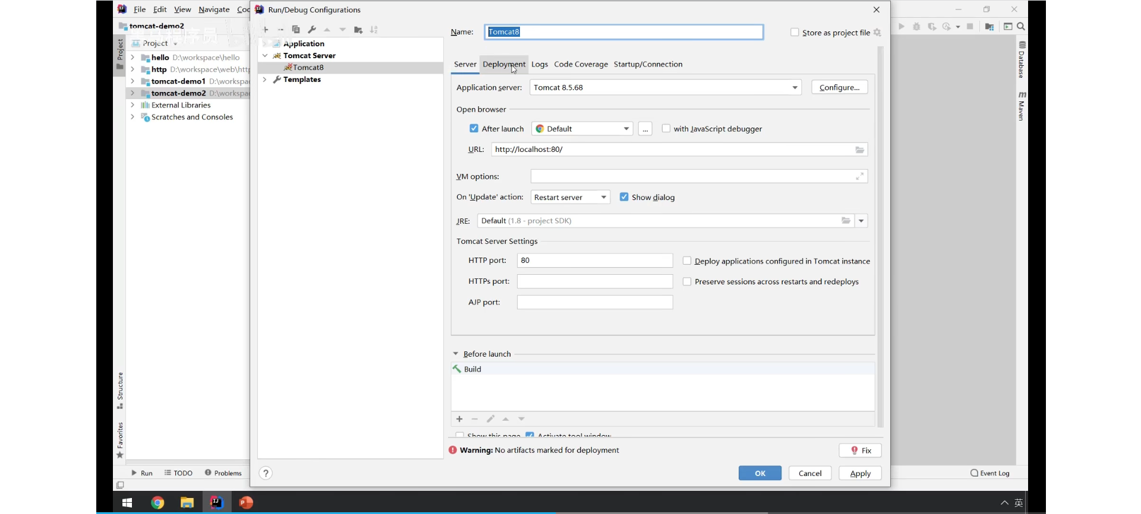Enable Deploy applications configured in Tomcat instance
The width and height of the screenshot is (1141, 514).
tap(687, 261)
